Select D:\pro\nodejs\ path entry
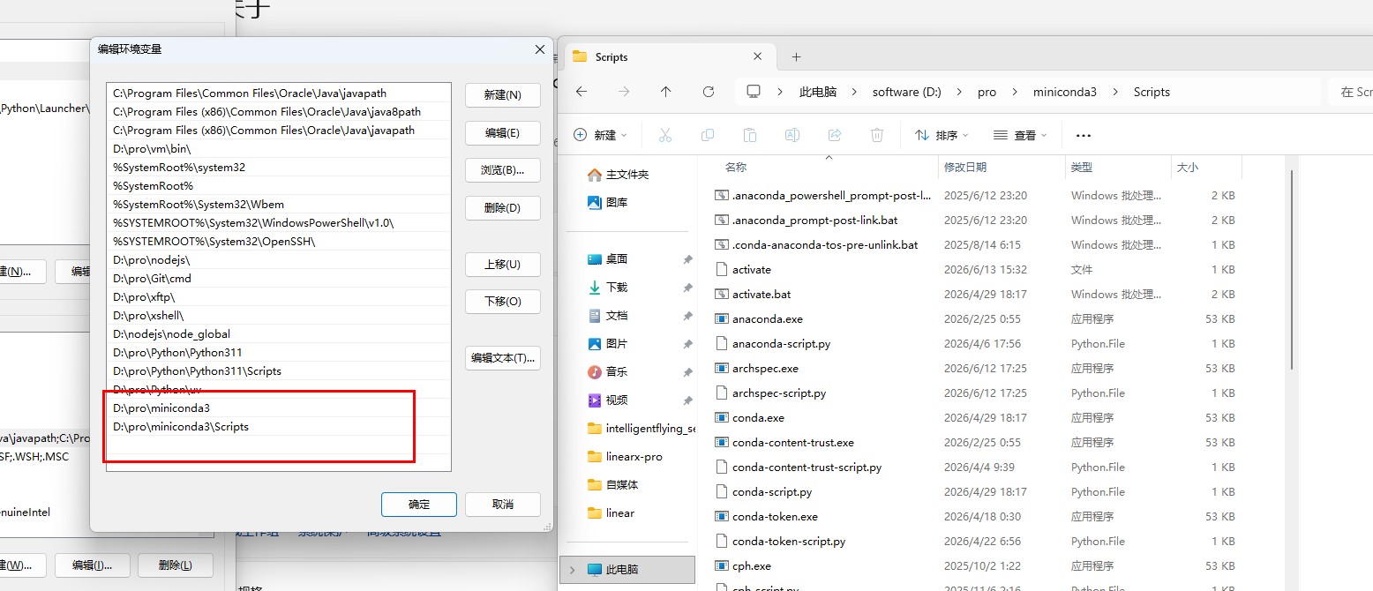The image size is (1373, 591). click(x=279, y=260)
